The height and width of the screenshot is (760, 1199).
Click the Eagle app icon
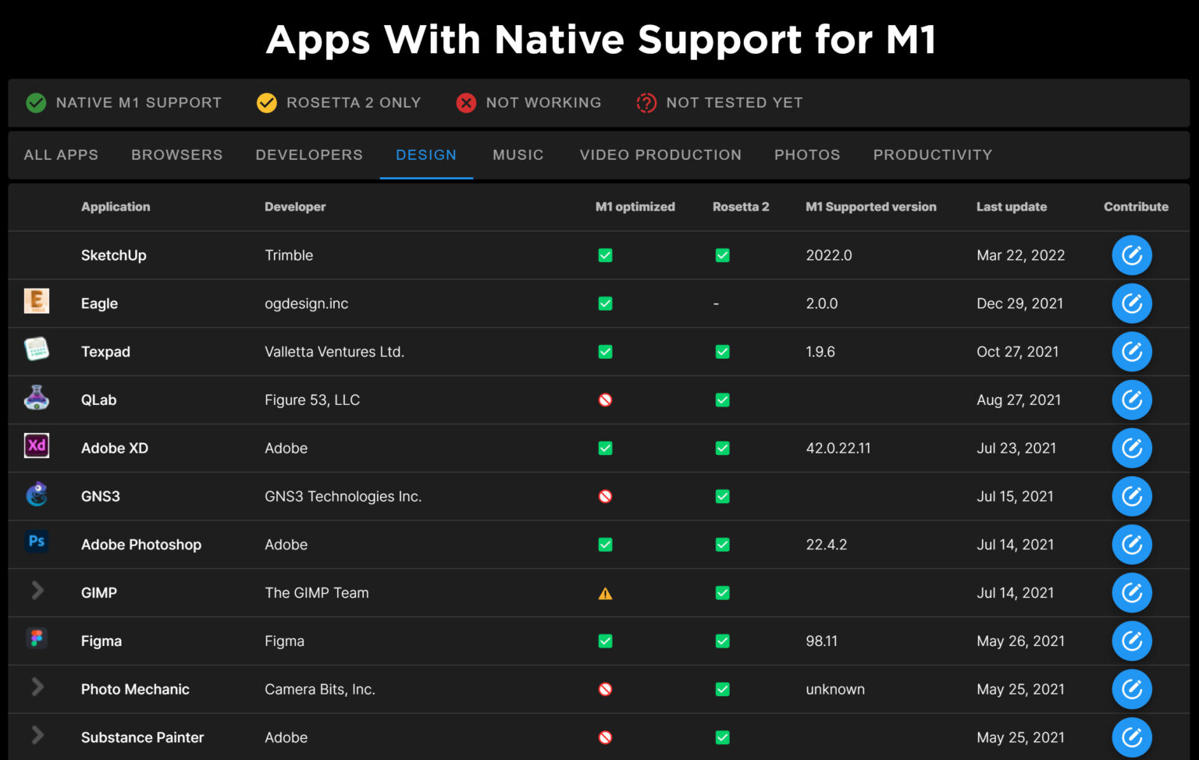37,301
